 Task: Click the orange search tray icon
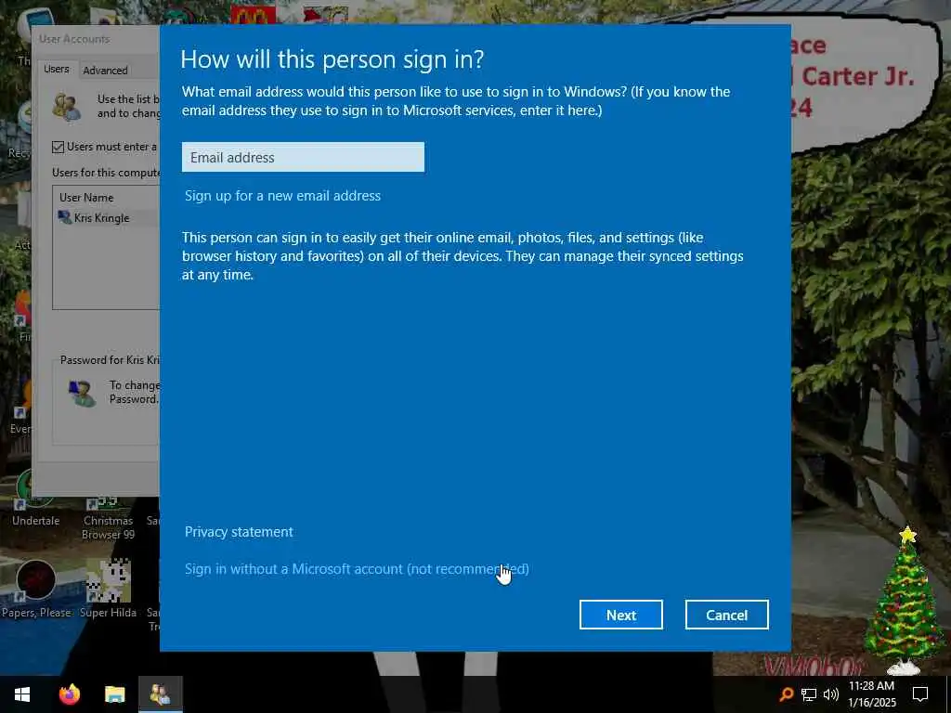(x=786, y=694)
